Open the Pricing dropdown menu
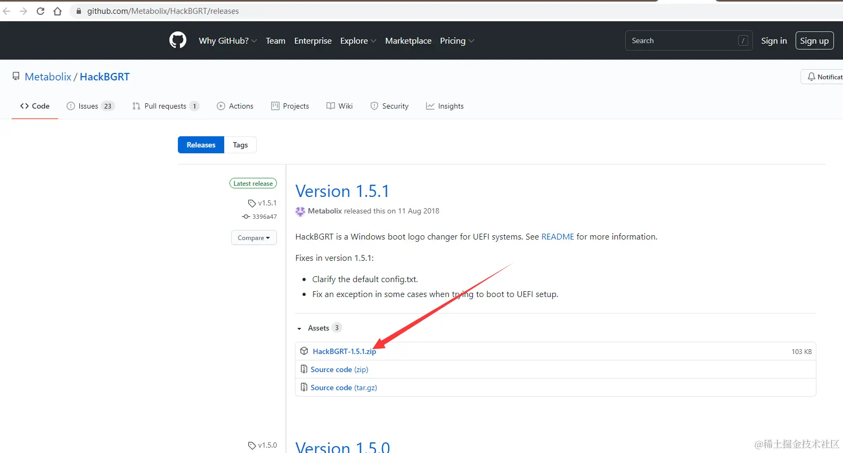Screen dimensions: 843x453 point(457,41)
